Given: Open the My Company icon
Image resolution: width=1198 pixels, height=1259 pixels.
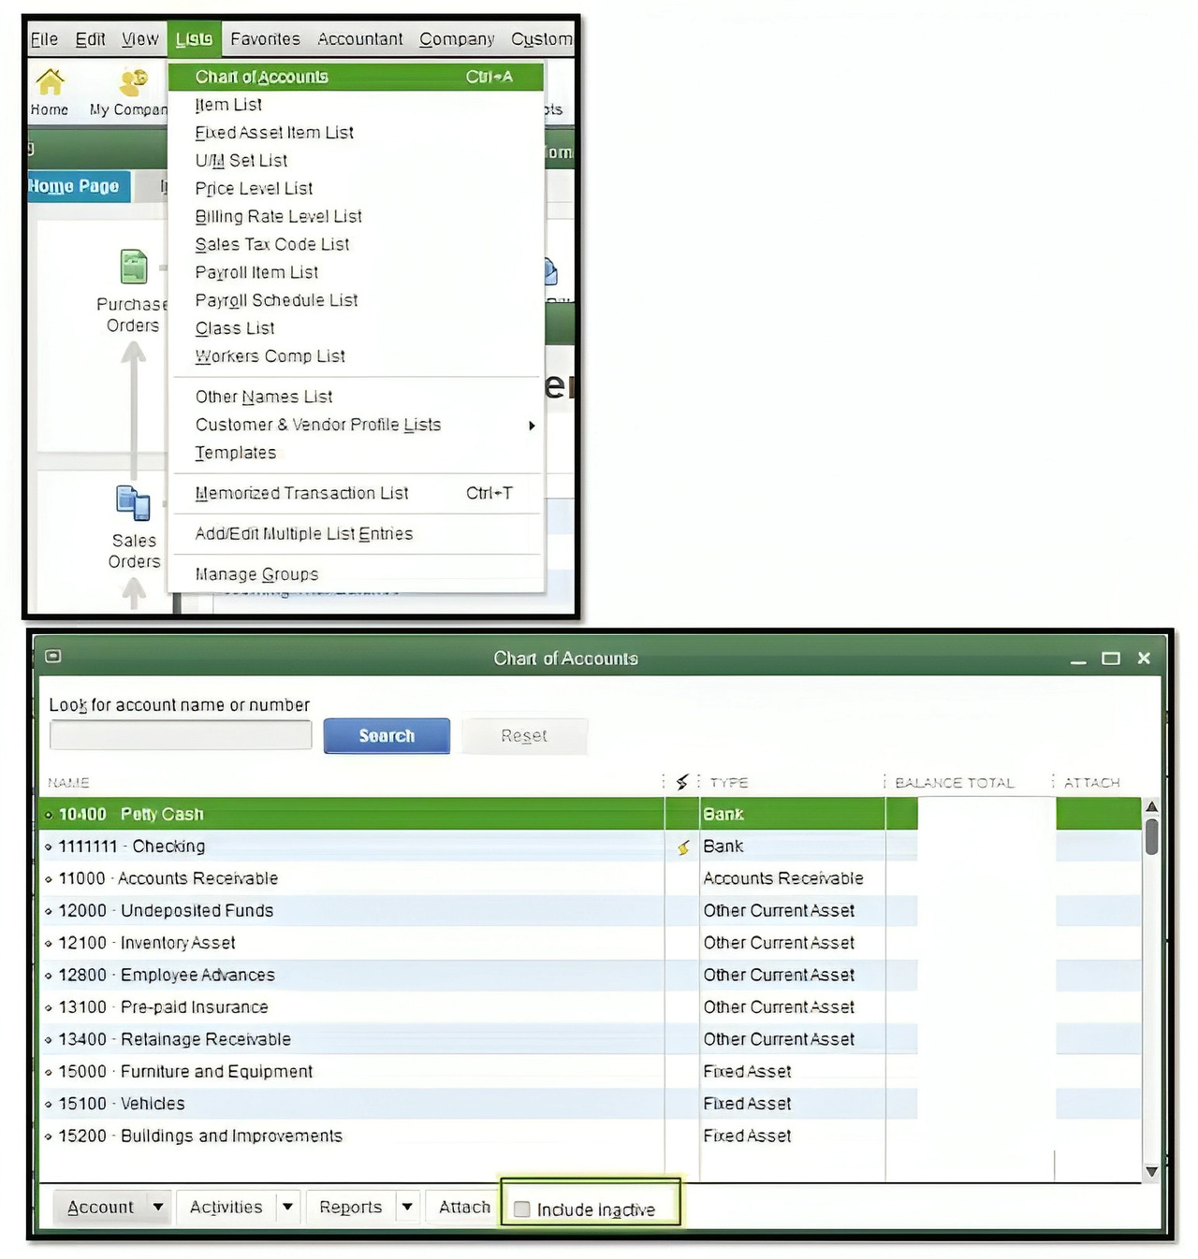Looking at the screenshot, I should point(134,83).
